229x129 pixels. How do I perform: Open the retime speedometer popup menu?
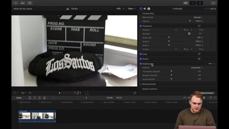pyautogui.click(x=30, y=93)
